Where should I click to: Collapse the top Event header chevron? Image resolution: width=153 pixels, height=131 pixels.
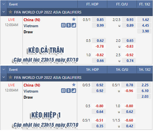[x=4, y=4]
